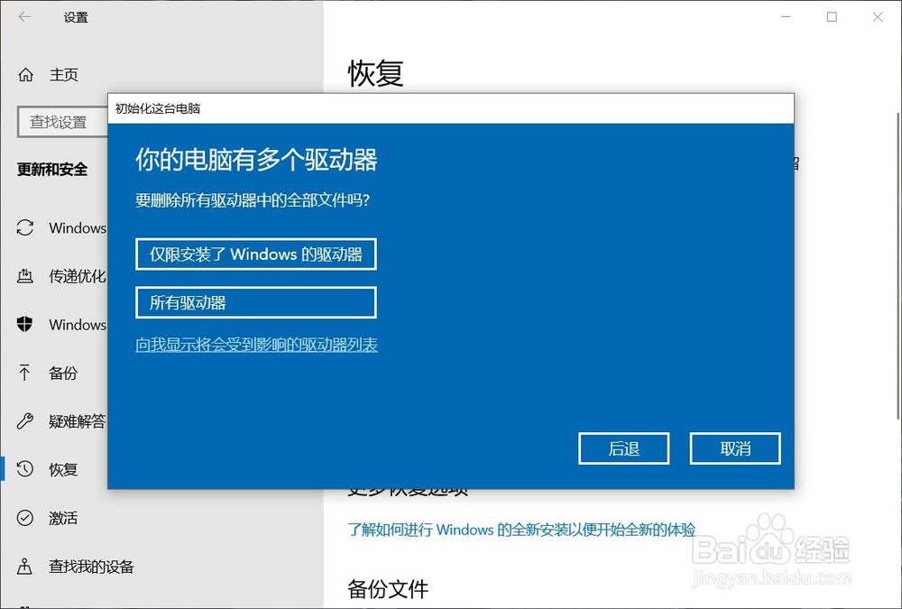Viewport: 902px width, 609px height.
Task: Open the Home page icon
Action: click(25, 74)
